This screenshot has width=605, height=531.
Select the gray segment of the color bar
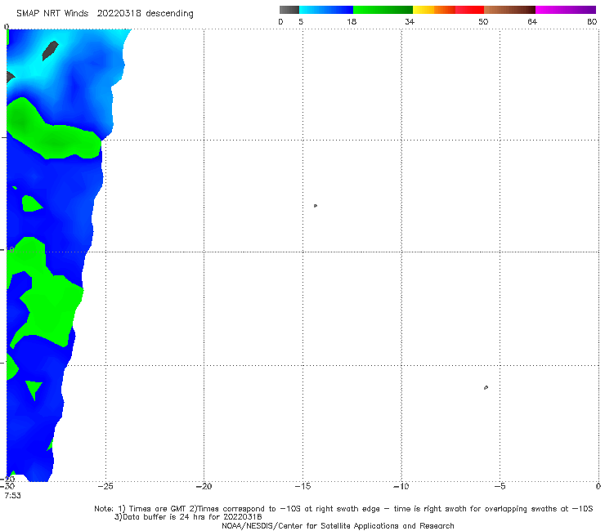pyautogui.click(x=289, y=10)
